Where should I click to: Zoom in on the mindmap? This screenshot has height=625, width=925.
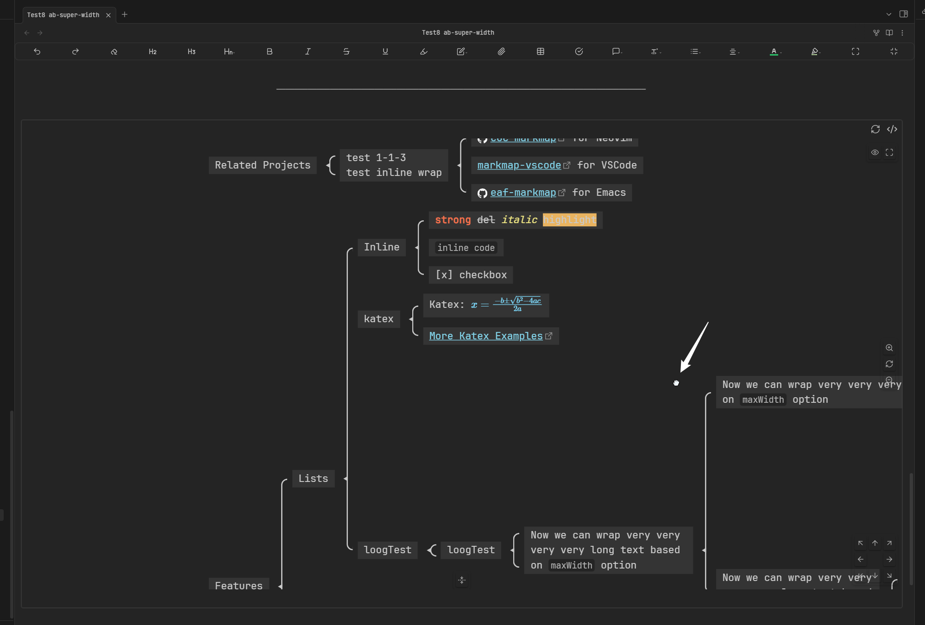(x=889, y=348)
